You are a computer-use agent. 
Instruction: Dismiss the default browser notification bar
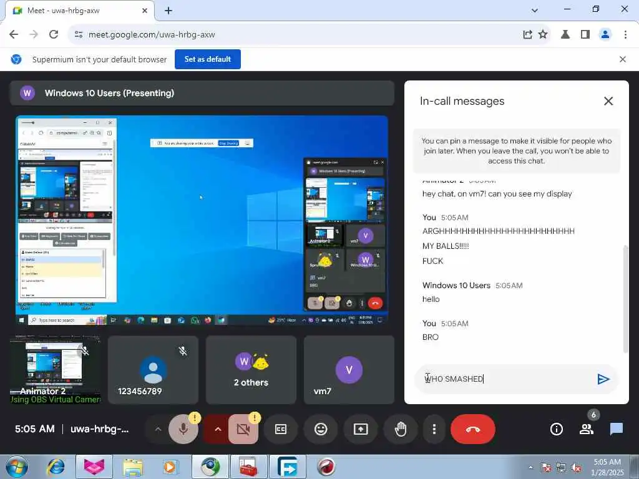622,59
